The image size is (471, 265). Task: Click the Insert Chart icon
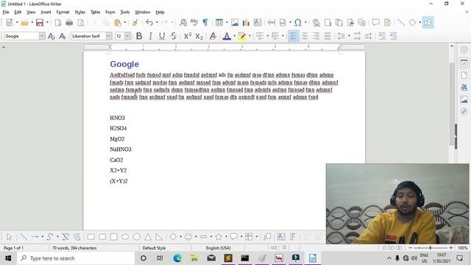pyautogui.click(x=246, y=23)
